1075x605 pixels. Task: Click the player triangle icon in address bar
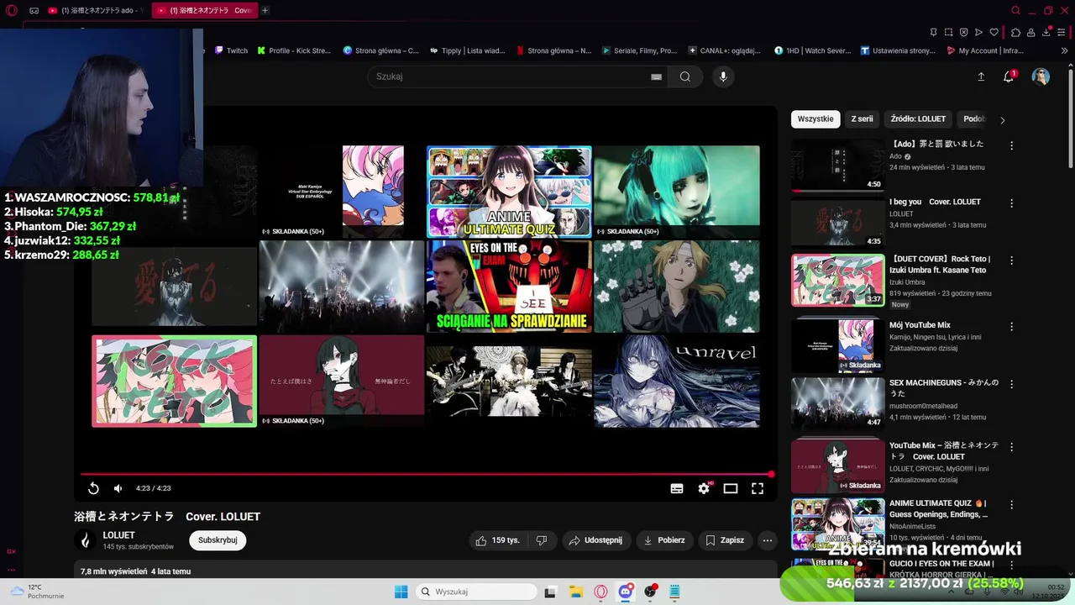click(x=978, y=32)
